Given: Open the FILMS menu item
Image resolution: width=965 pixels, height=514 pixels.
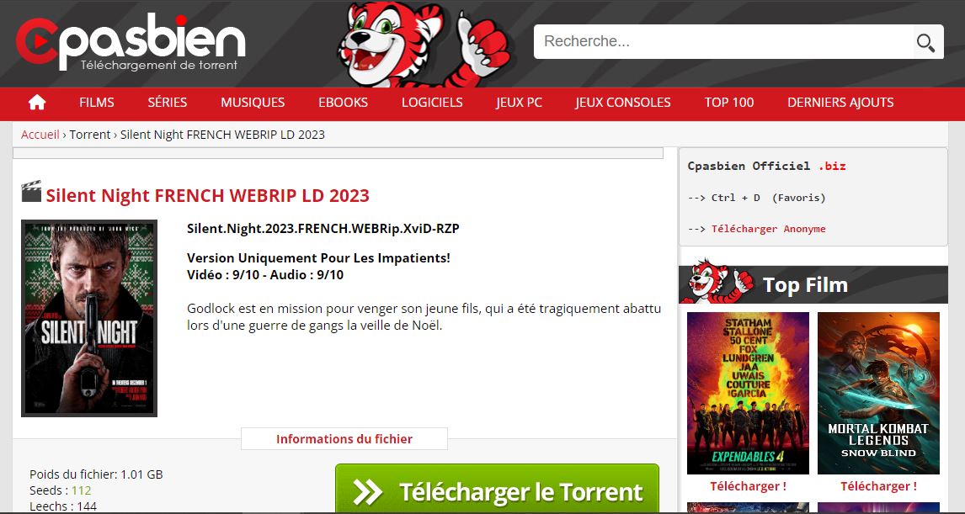Looking at the screenshot, I should tap(97, 103).
